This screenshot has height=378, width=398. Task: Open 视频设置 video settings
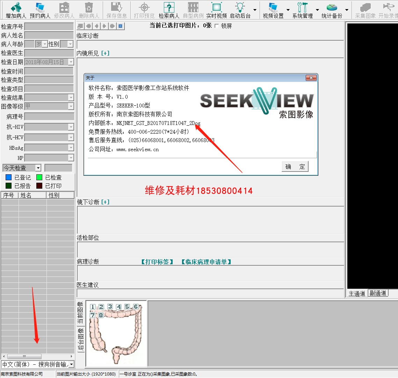coord(273,10)
